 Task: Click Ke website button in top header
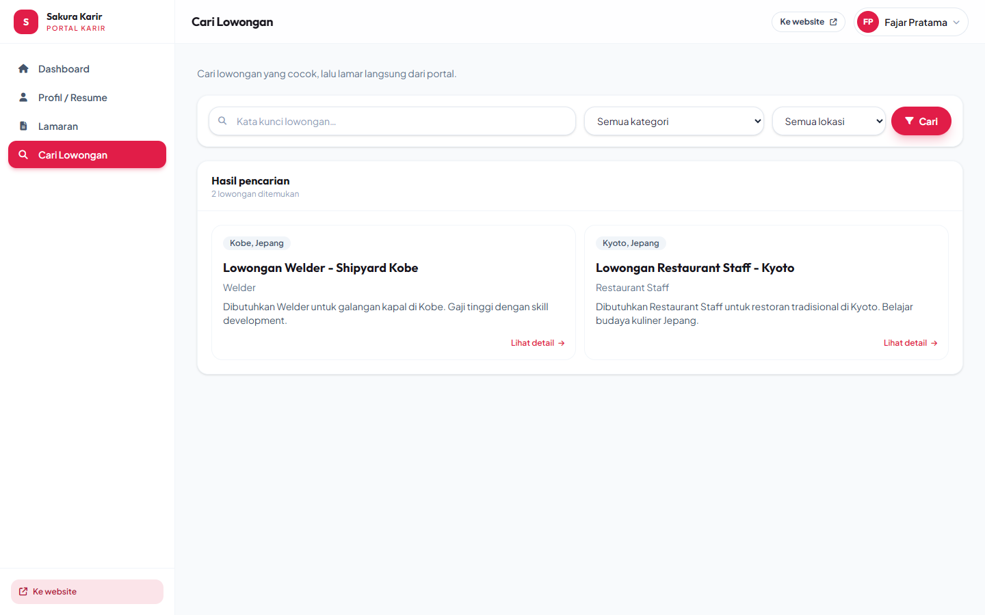click(x=809, y=22)
